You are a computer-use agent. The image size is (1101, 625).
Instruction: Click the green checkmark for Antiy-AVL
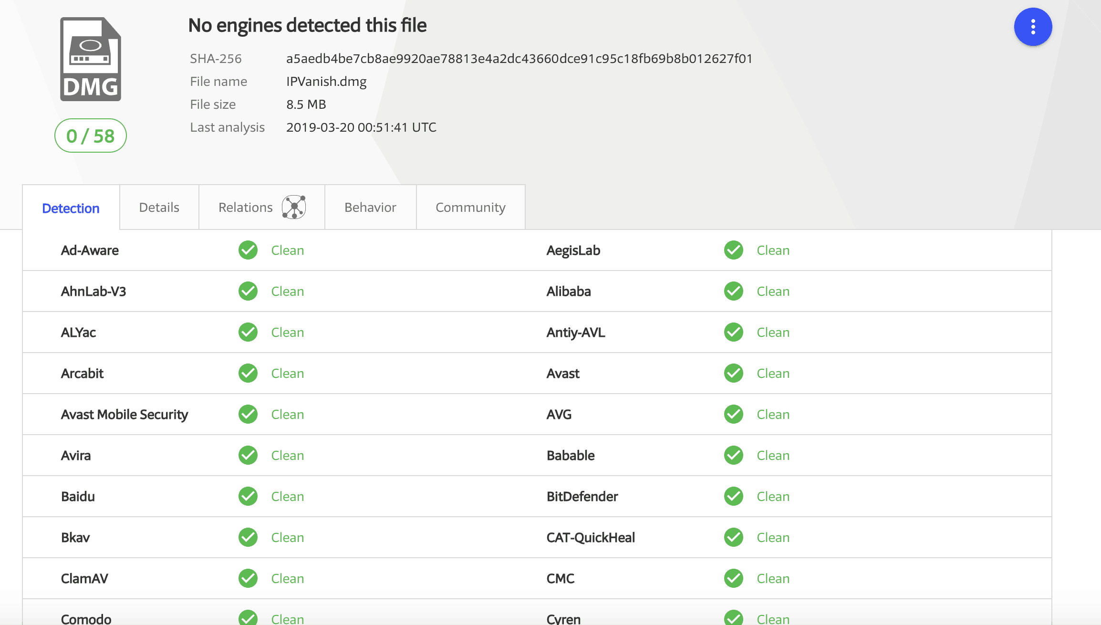(x=734, y=332)
